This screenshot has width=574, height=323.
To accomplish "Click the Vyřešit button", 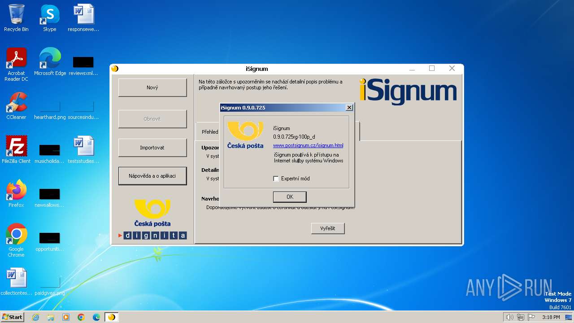I will click(x=328, y=228).
